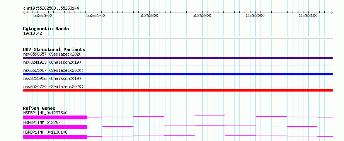
Task: Click ruler position label 55262800
Action: click(149, 15)
